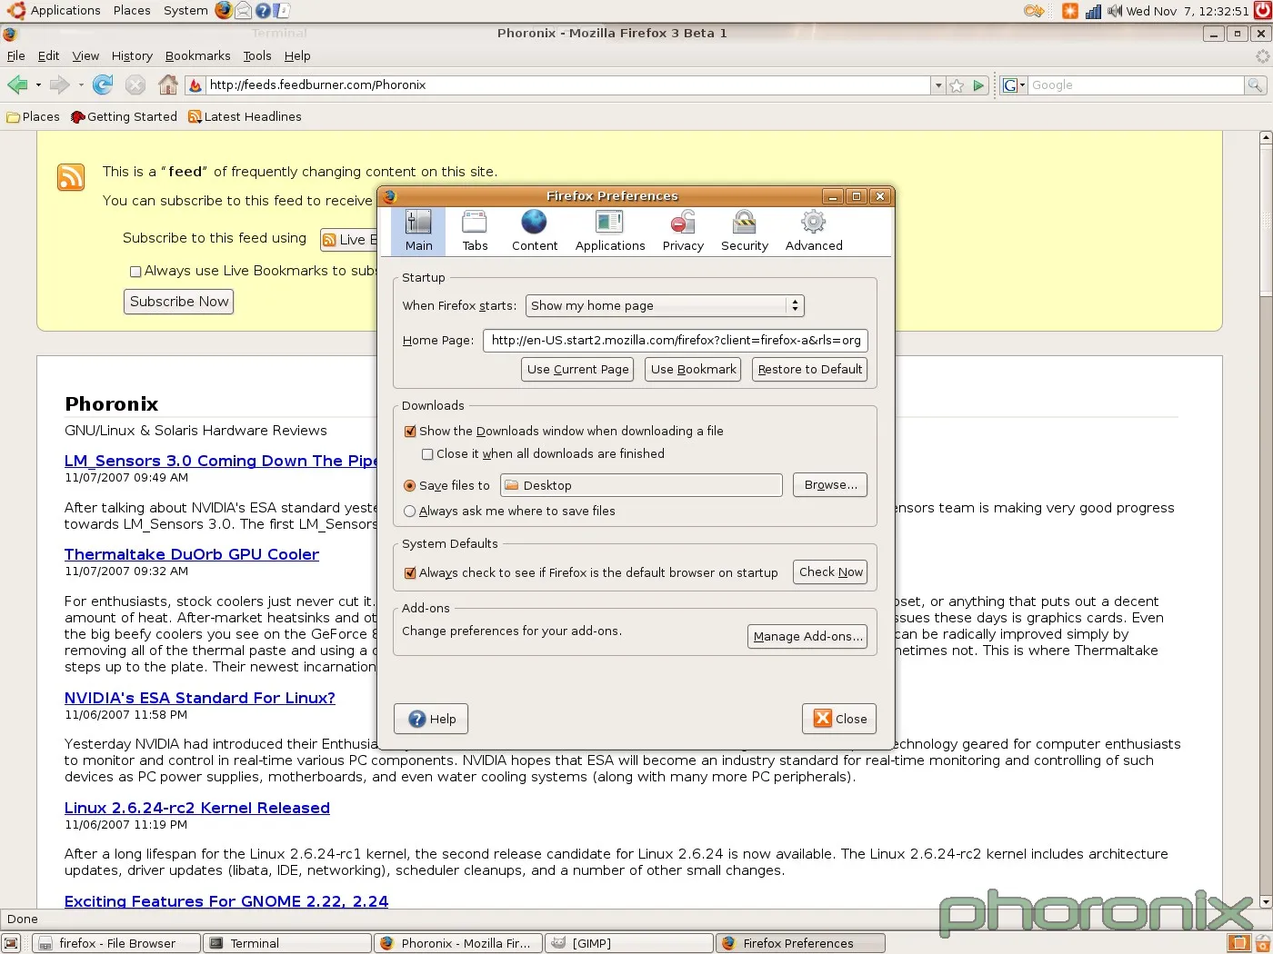The width and height of the screenshot is (1273, 954).
Task: Select Always ask me where to save files
Action: pyautogui.click(x=410, y=512)
